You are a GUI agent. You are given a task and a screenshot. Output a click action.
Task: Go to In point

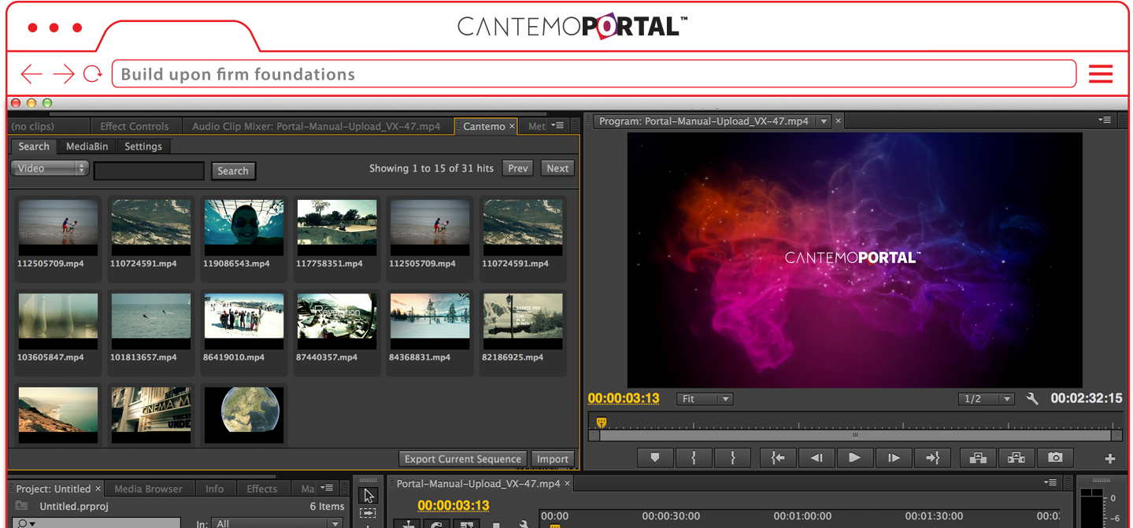pos(778,457)
